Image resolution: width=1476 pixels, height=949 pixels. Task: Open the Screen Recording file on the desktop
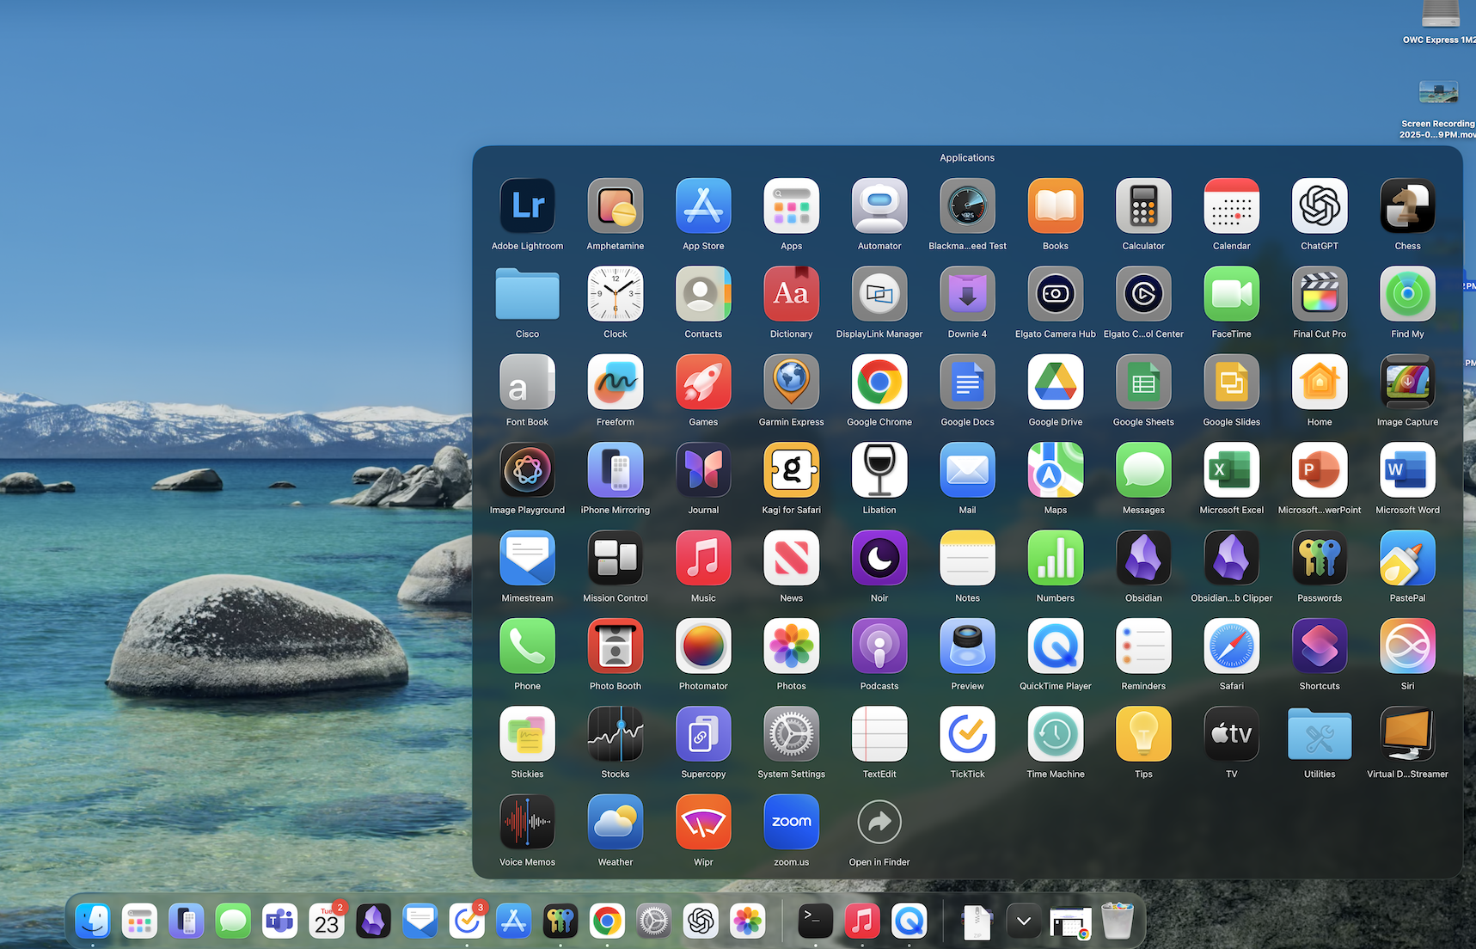pyautogui.click(x=1438, y=92)
